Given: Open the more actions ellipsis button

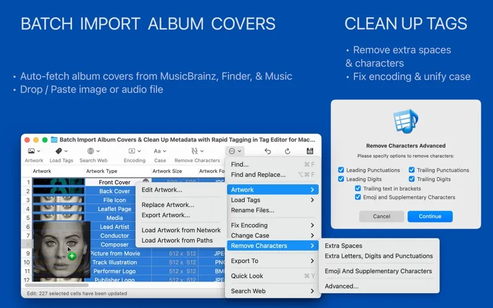Looking at the screenshot, I should pyautogui.click(x=235, y=151).
